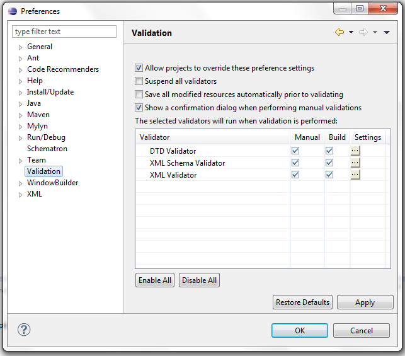Viewport: 405px width, 356px height.
Task: Expand the WindowBuilder tree node
Action: (x=20, y=184)
